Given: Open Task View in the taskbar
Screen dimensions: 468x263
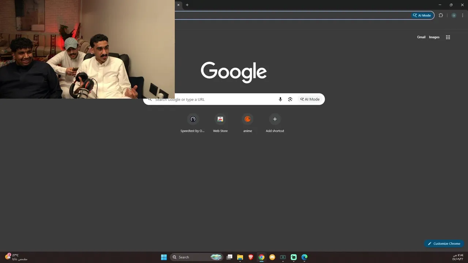Looking at the screenshot, I should (x=230, y=257).
